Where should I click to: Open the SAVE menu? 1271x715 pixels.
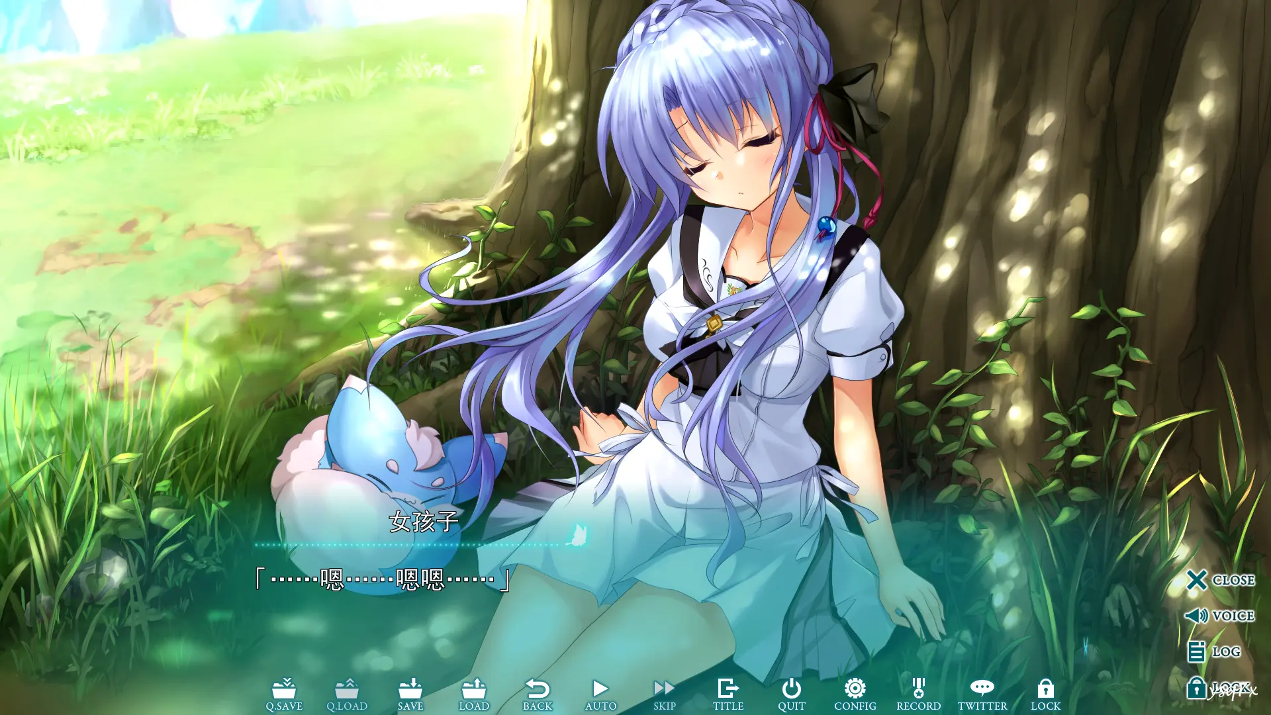click(410, 695)
